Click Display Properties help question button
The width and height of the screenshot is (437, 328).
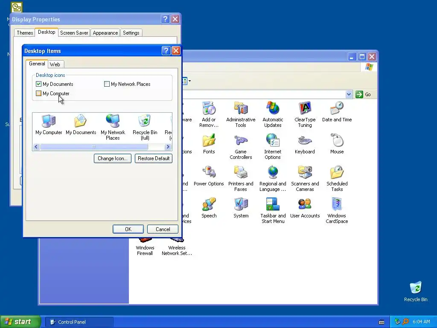(x=165, y=19)
